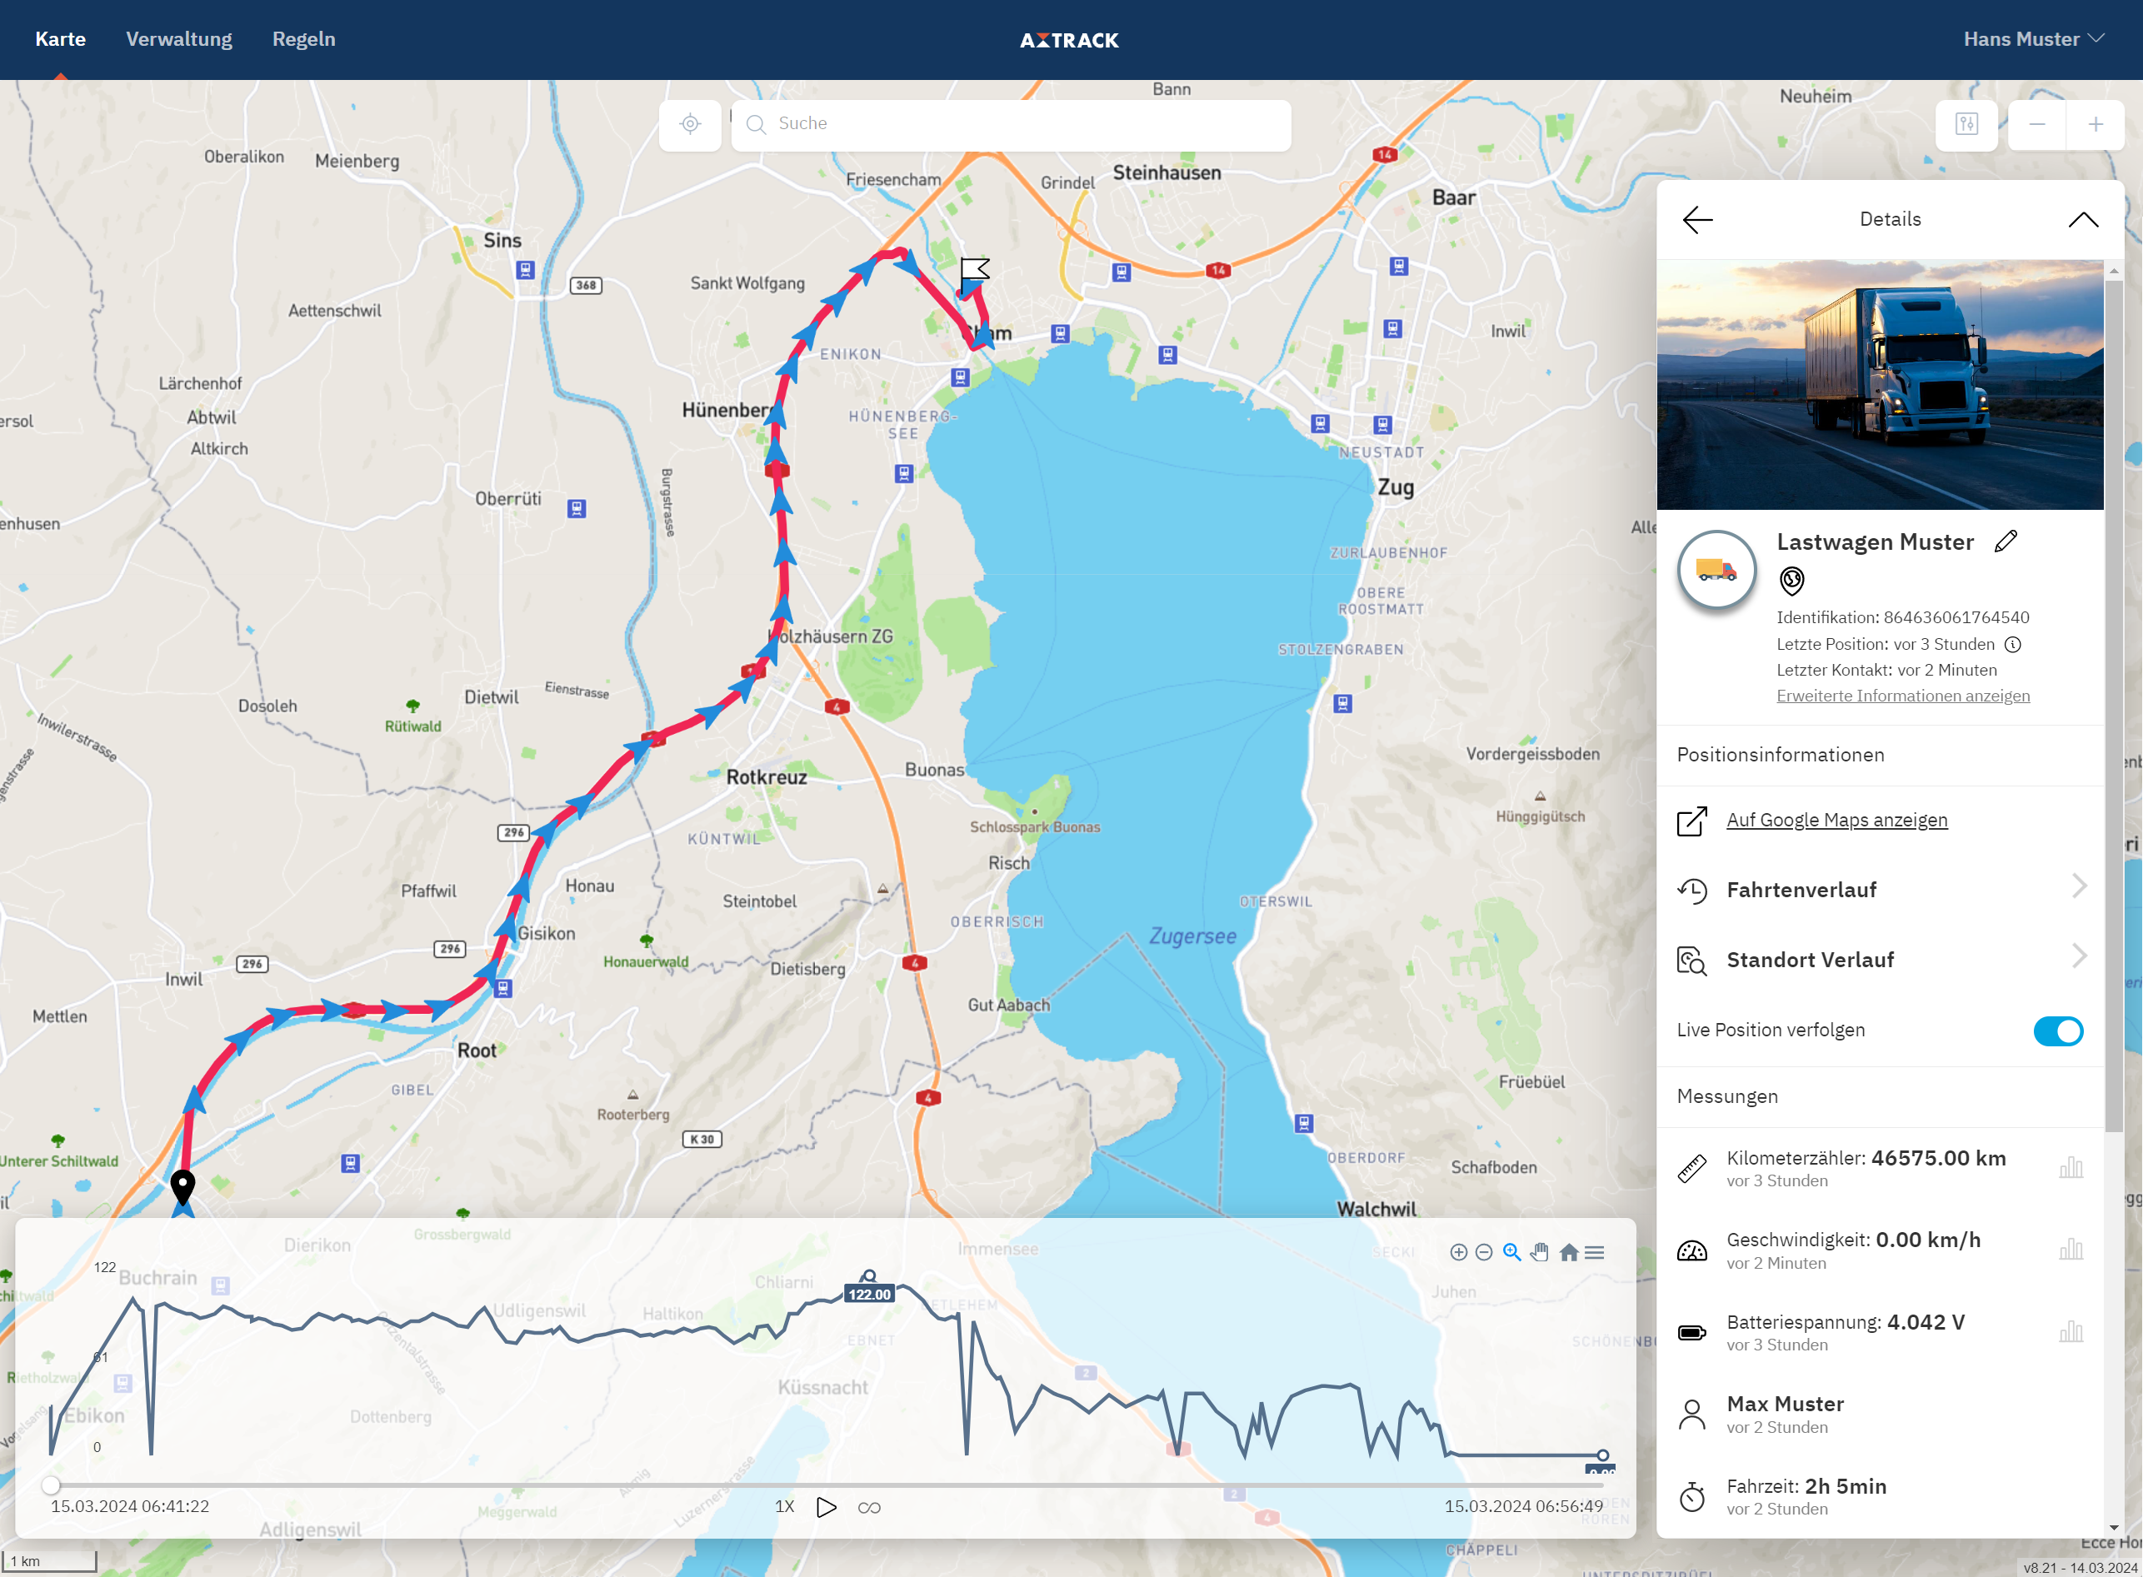Edit the name Lastwagen Muster with the pencil
The width and height of the screenshot is (2143, 1577).
pyautogui.click(x=2006, y=541)
